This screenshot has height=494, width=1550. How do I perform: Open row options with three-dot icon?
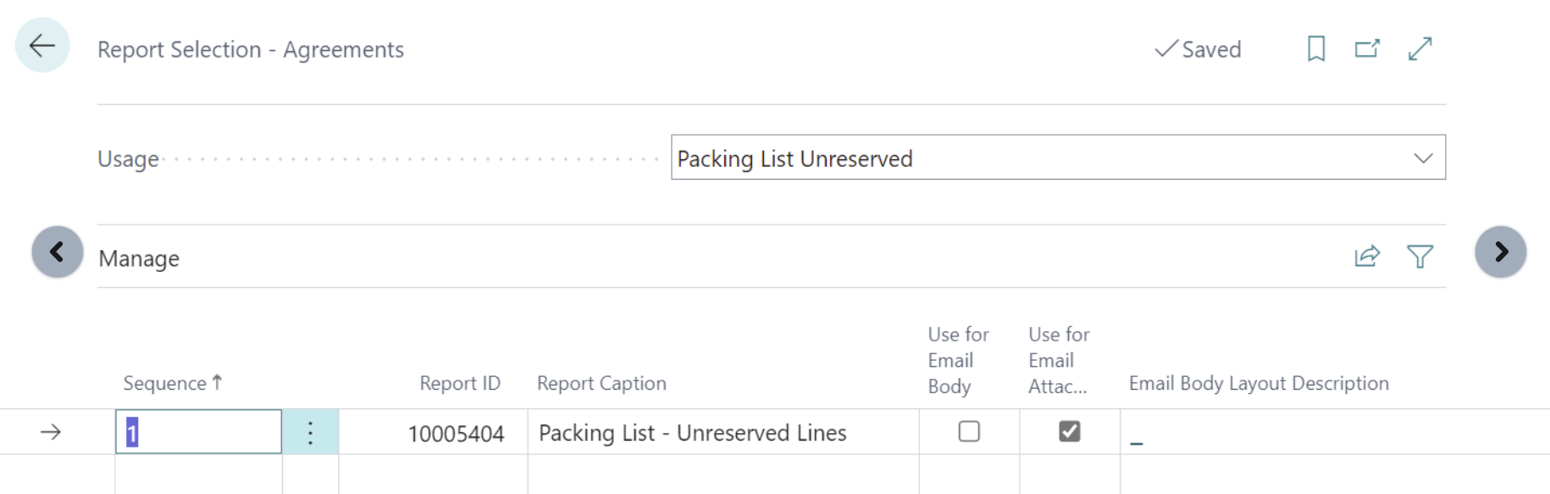pyautogui.click(x=310, y=432)
